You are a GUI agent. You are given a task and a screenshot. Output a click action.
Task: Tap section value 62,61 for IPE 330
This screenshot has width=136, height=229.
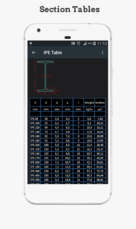pos(100,167)
